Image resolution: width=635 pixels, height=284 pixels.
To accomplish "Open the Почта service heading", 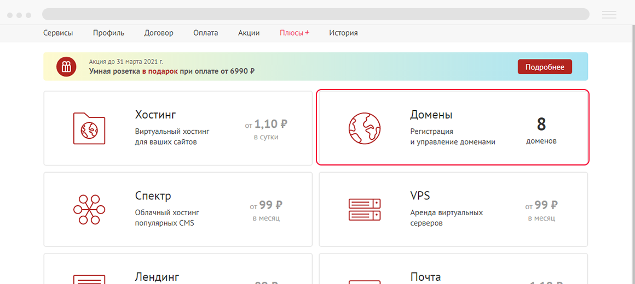I will (426, 277).
